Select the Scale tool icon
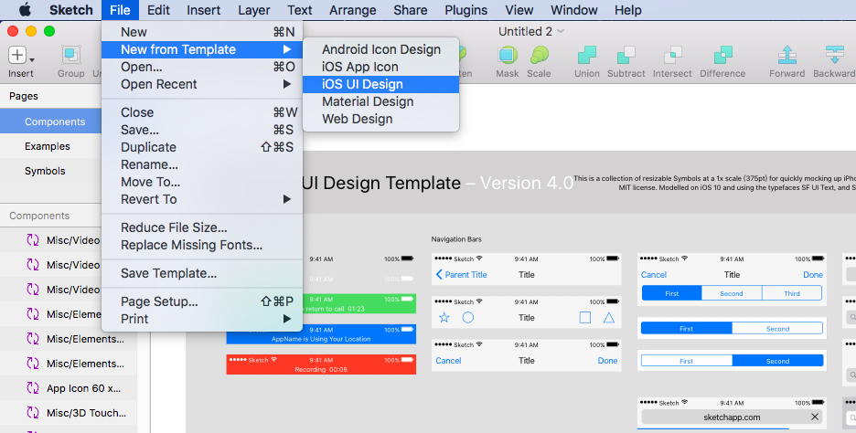The height and width of the screenshot is (433, 856). point(539,55)
